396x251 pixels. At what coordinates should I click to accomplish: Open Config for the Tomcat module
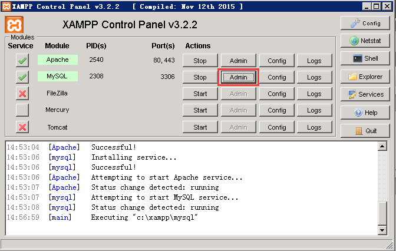(277, 127)
